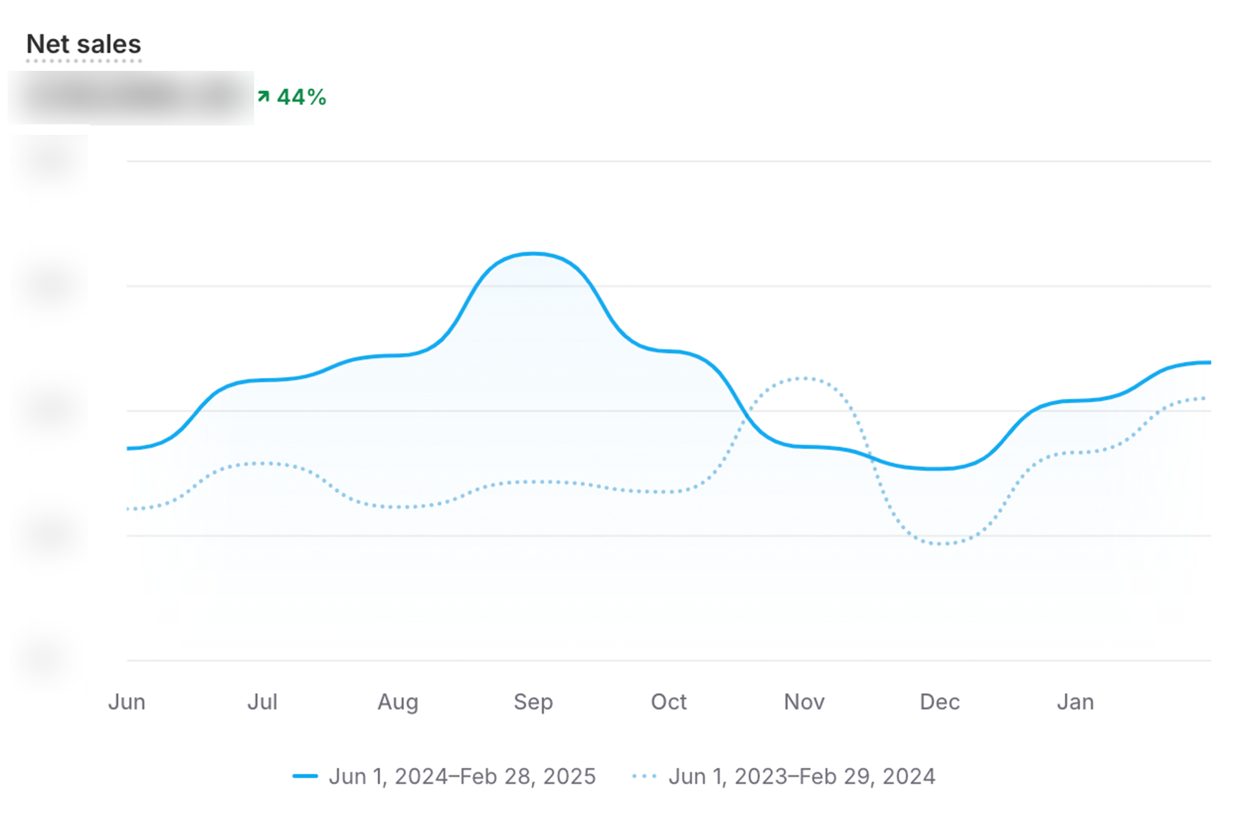Click the green upward trend arrow icon
1243x828 pixels.
pyautogui.click(x=264, y=96)
